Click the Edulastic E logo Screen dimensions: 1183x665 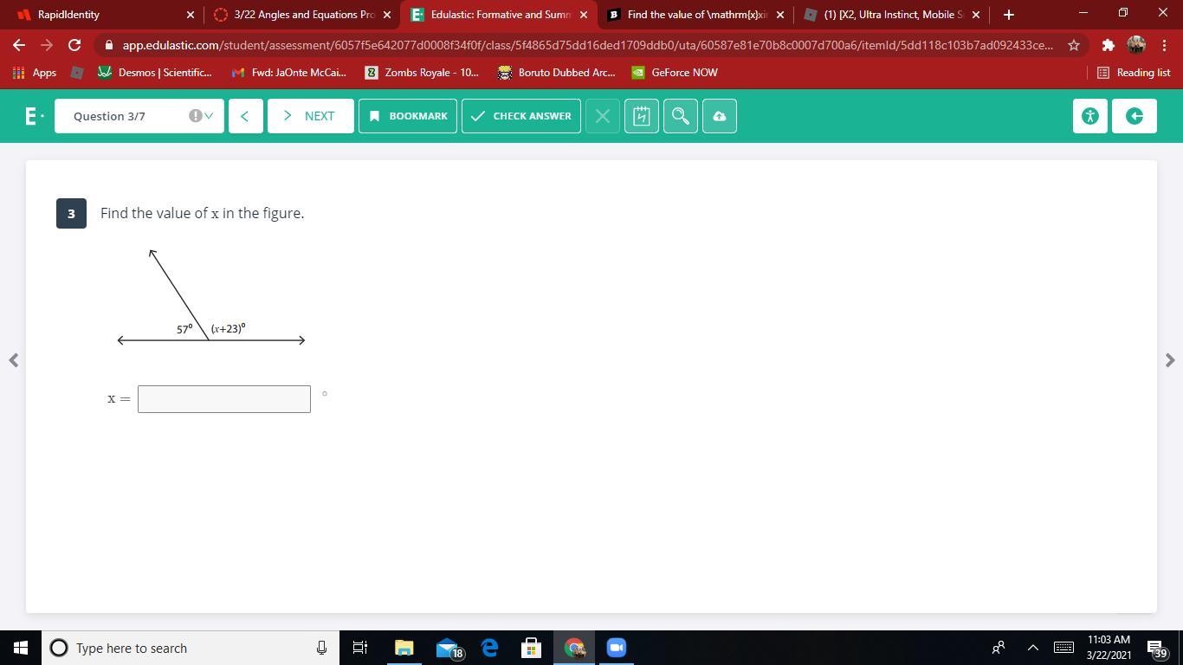coord(34,116)
